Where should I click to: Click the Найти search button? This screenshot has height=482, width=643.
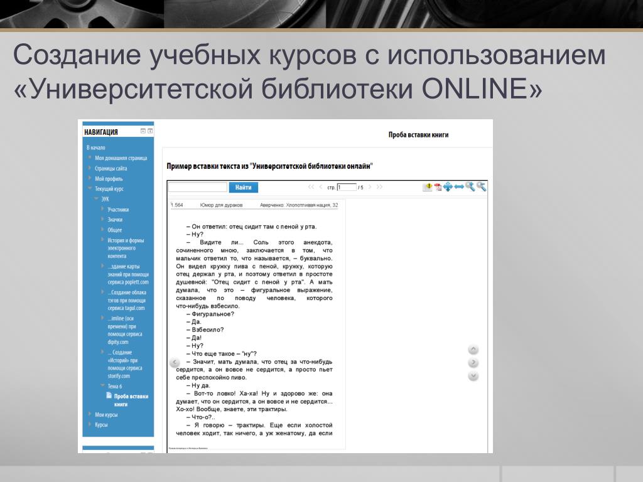[x=243, y=187]
